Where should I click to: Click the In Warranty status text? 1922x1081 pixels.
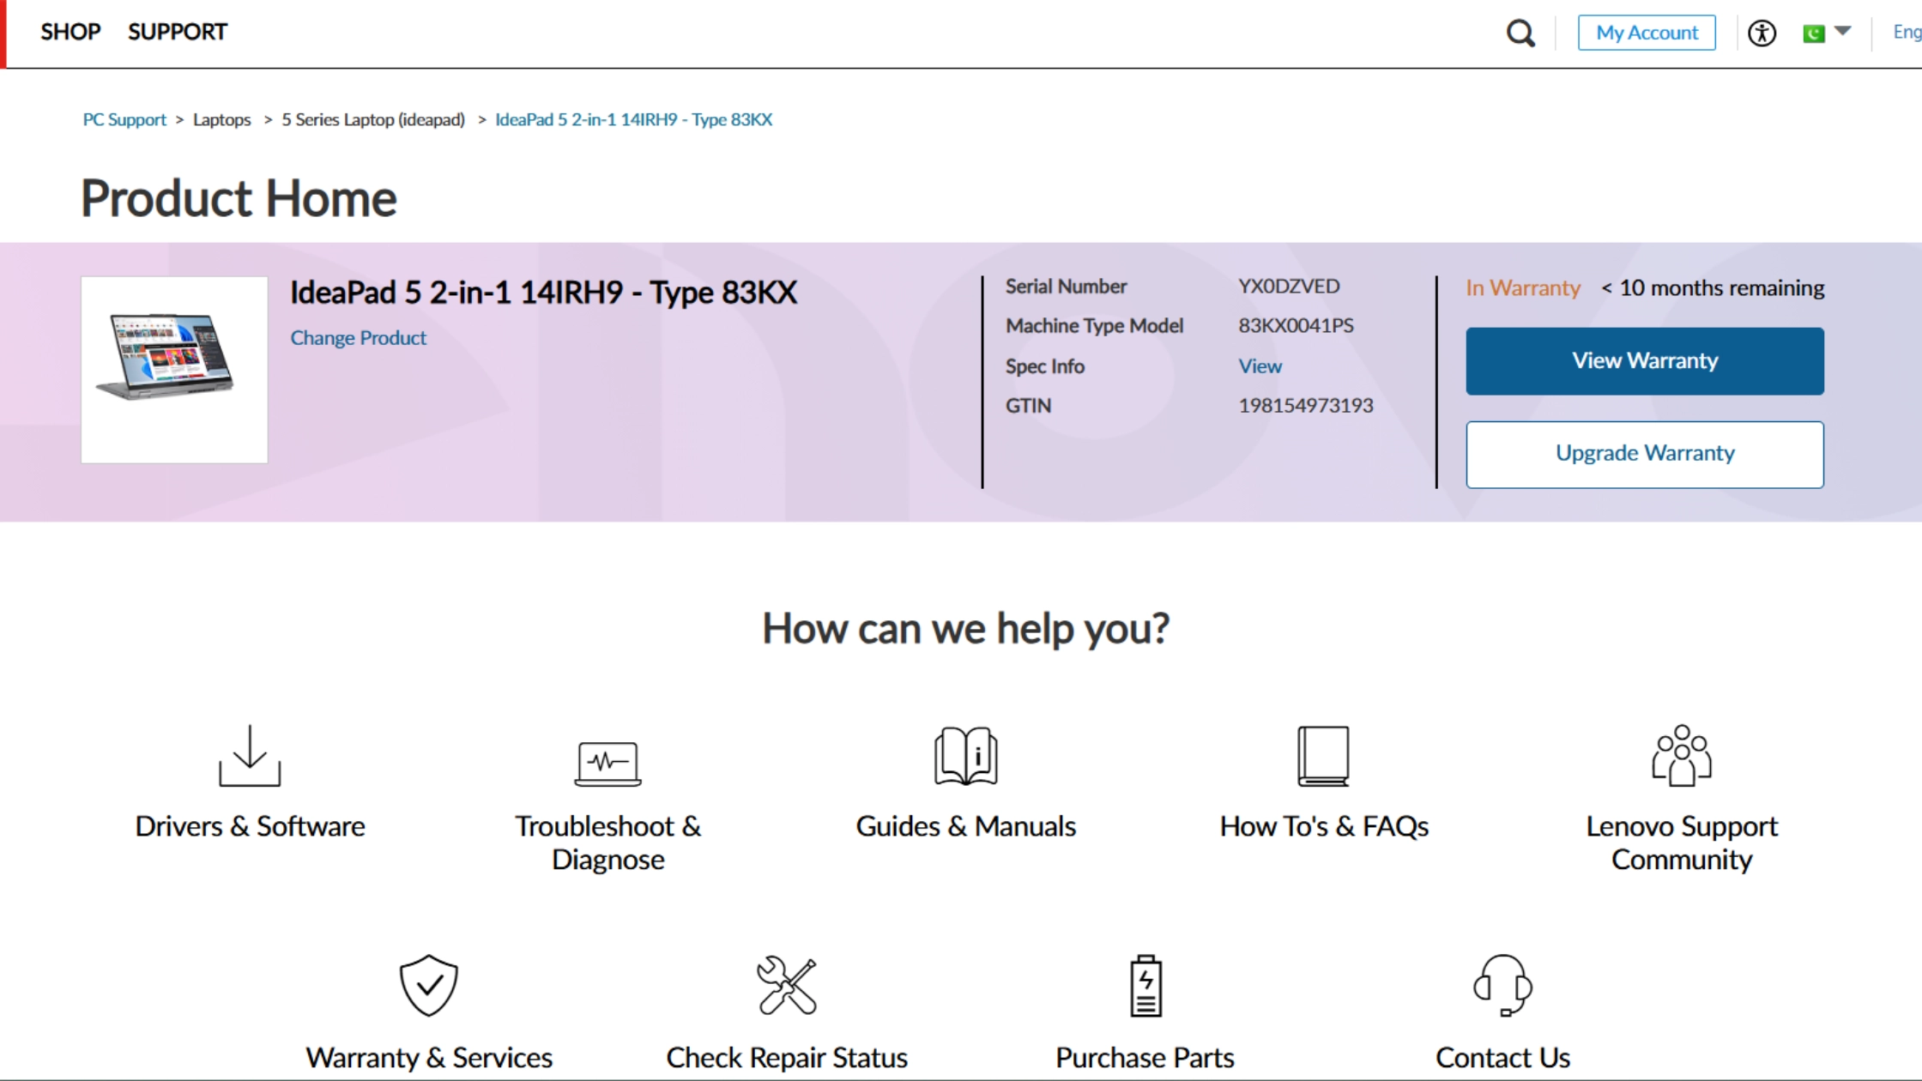click(x=1523, y=288)
